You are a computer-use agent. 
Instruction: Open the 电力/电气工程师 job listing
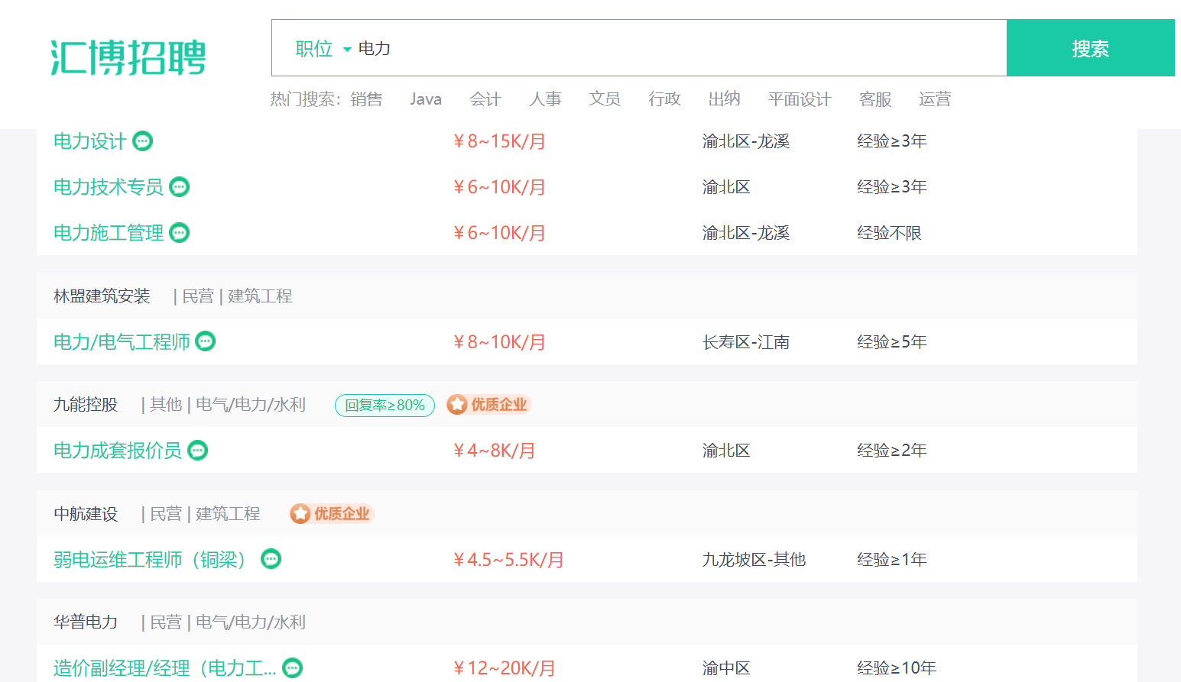pyautogui.click(x=122, y=341)
